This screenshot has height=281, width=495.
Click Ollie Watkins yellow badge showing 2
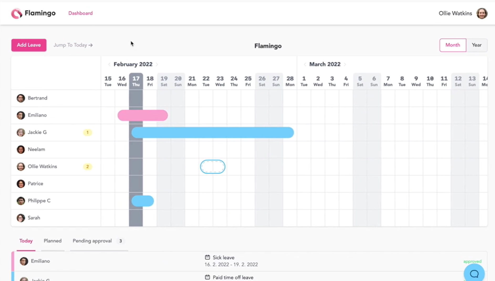[x=87, y=167]
